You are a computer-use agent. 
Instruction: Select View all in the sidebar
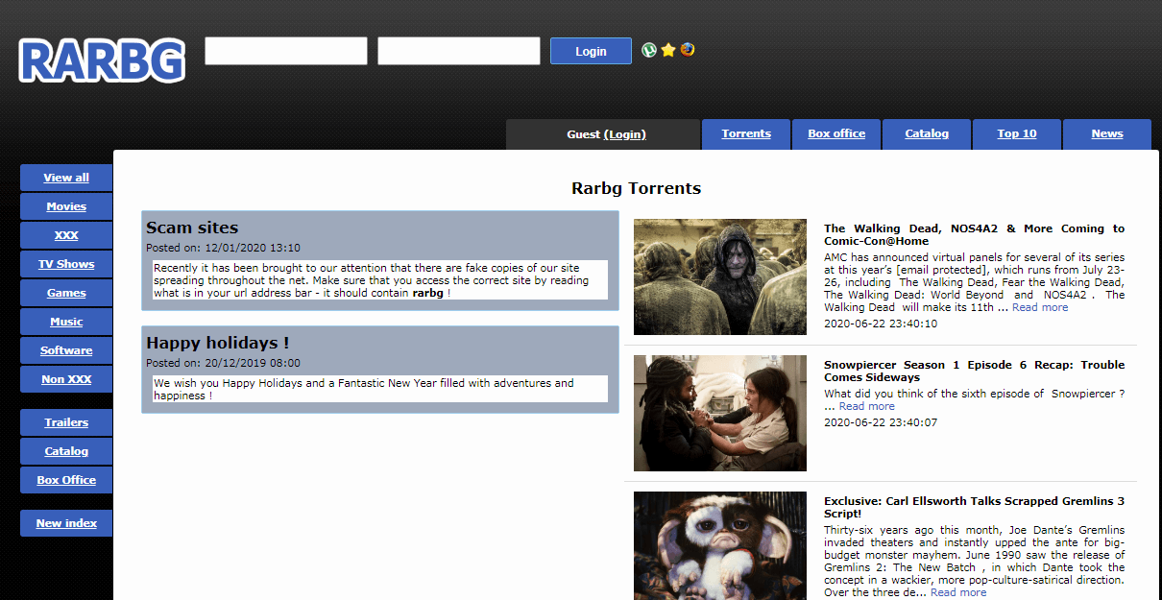pos(66,178)
